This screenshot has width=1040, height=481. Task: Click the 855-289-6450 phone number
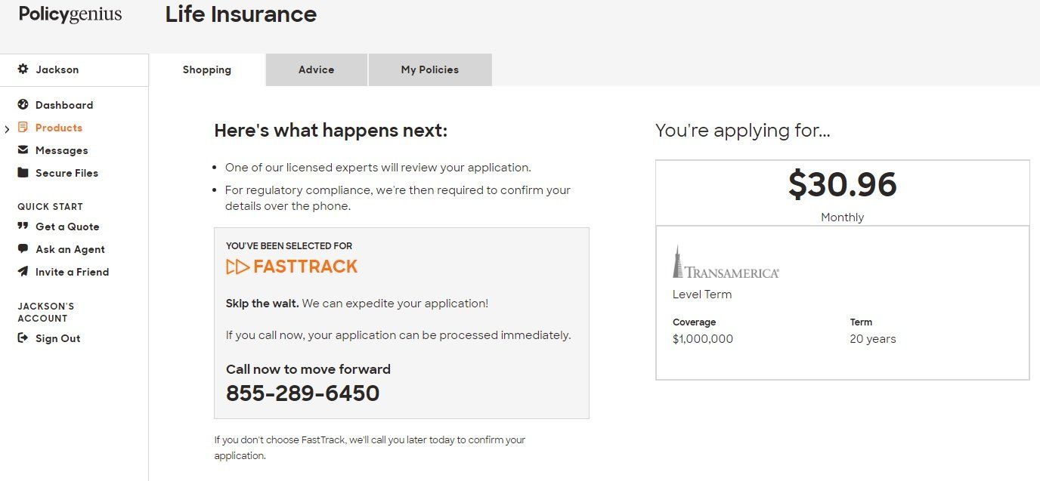(302, 393)
